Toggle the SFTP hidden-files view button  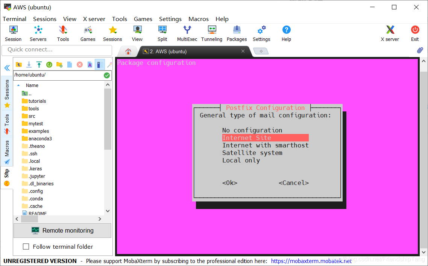pyautogui.click(x=100, y=65)
